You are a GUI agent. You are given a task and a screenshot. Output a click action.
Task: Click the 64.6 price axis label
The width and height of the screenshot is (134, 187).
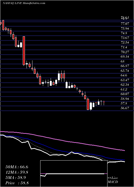[124, 75]
